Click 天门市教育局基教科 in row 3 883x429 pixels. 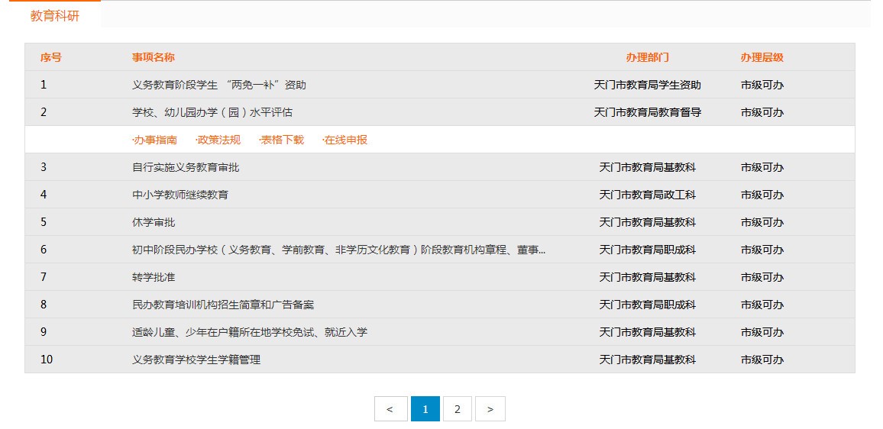click(x=648, y=168)
